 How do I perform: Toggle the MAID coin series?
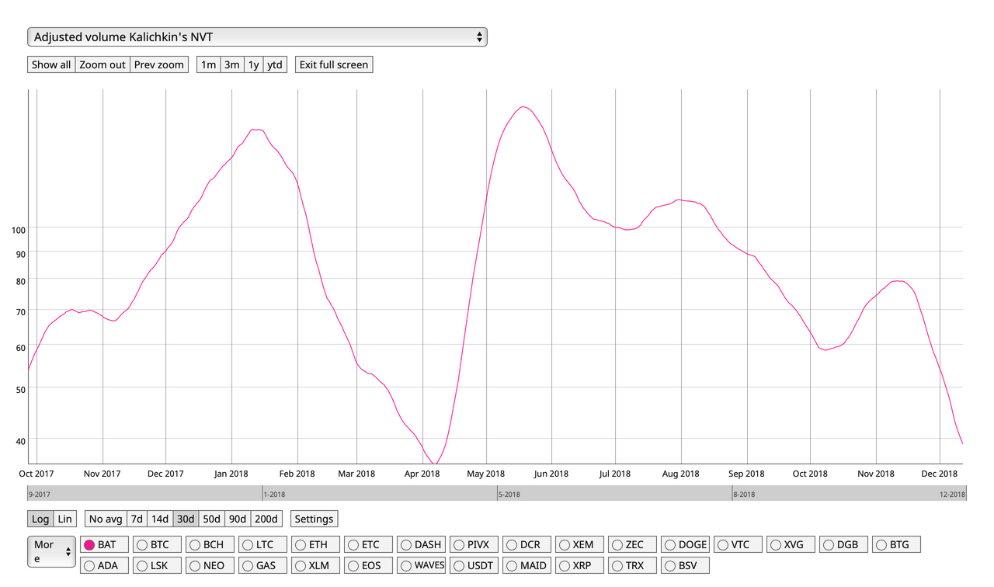(527, 565)
